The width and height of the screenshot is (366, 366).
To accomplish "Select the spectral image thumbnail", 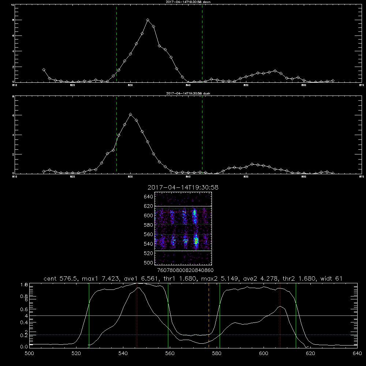I will coord(183,228).
